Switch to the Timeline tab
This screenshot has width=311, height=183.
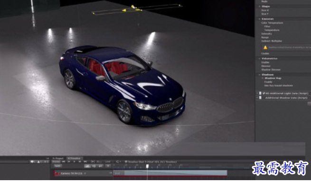pyautogui.click(x=75, y=158)
